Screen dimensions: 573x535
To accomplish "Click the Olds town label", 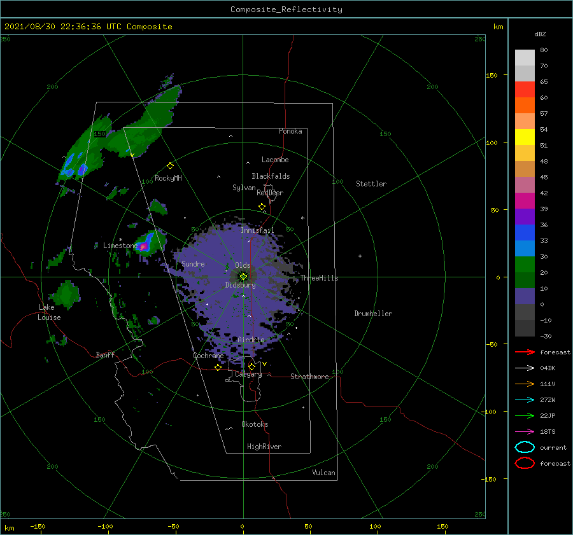I will [243, 265].
